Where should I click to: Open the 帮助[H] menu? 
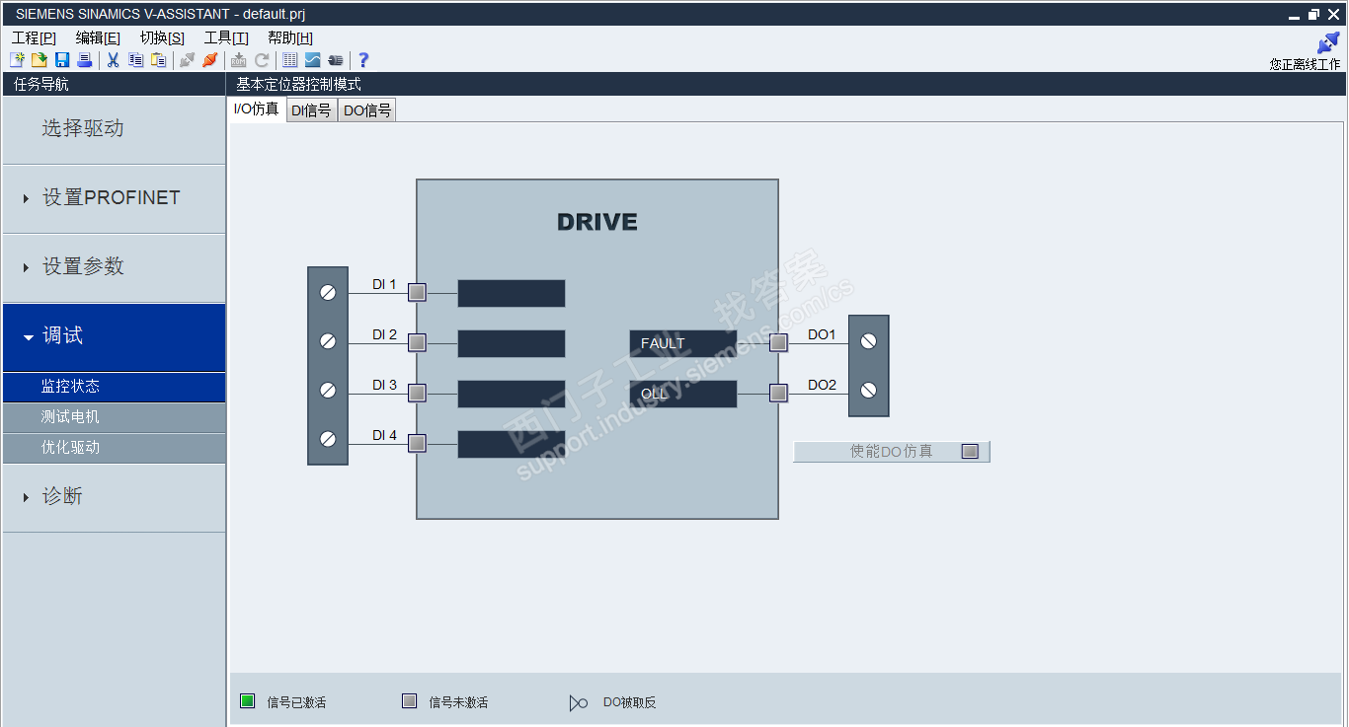click(290, 37)
